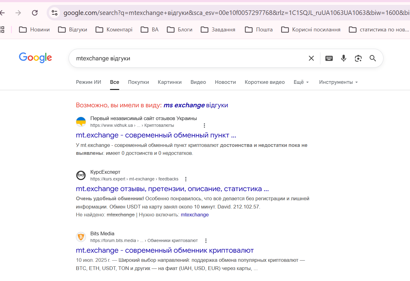Image resolution: width=410 pixels, height=281 pixels.
Task: Open more options for Bits Media result
Action: 206,241
